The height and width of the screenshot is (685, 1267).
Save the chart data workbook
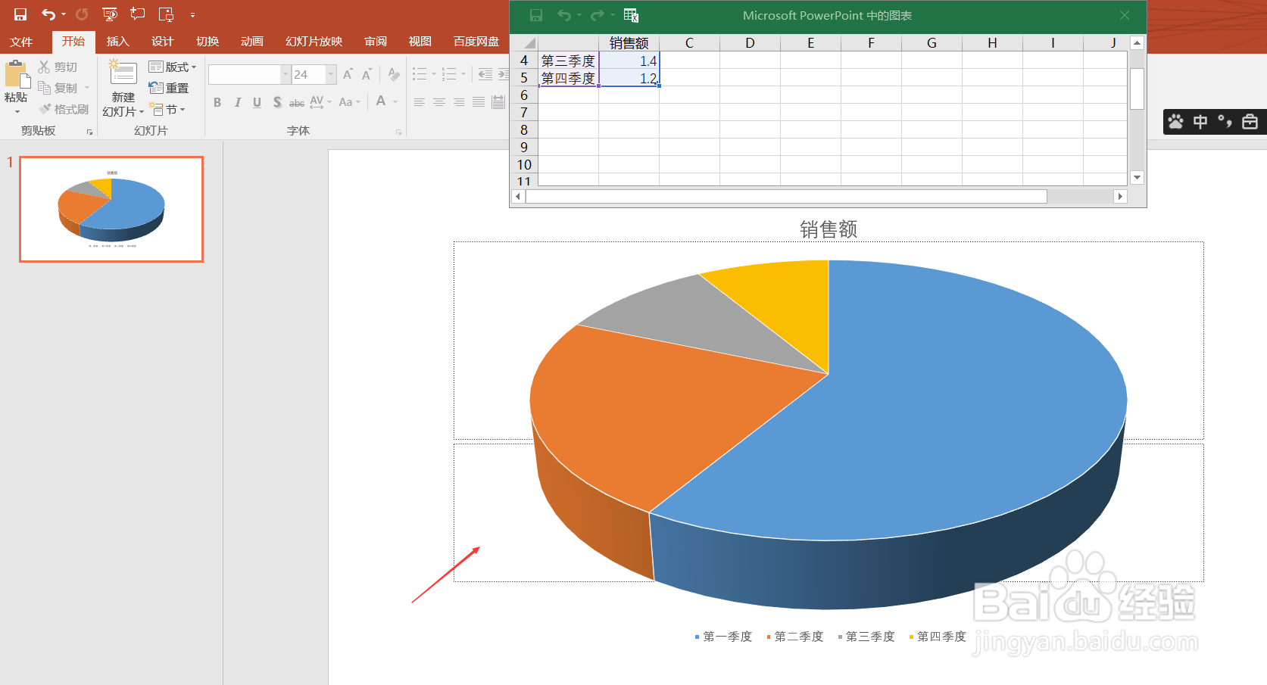click(x=536, y=15)
